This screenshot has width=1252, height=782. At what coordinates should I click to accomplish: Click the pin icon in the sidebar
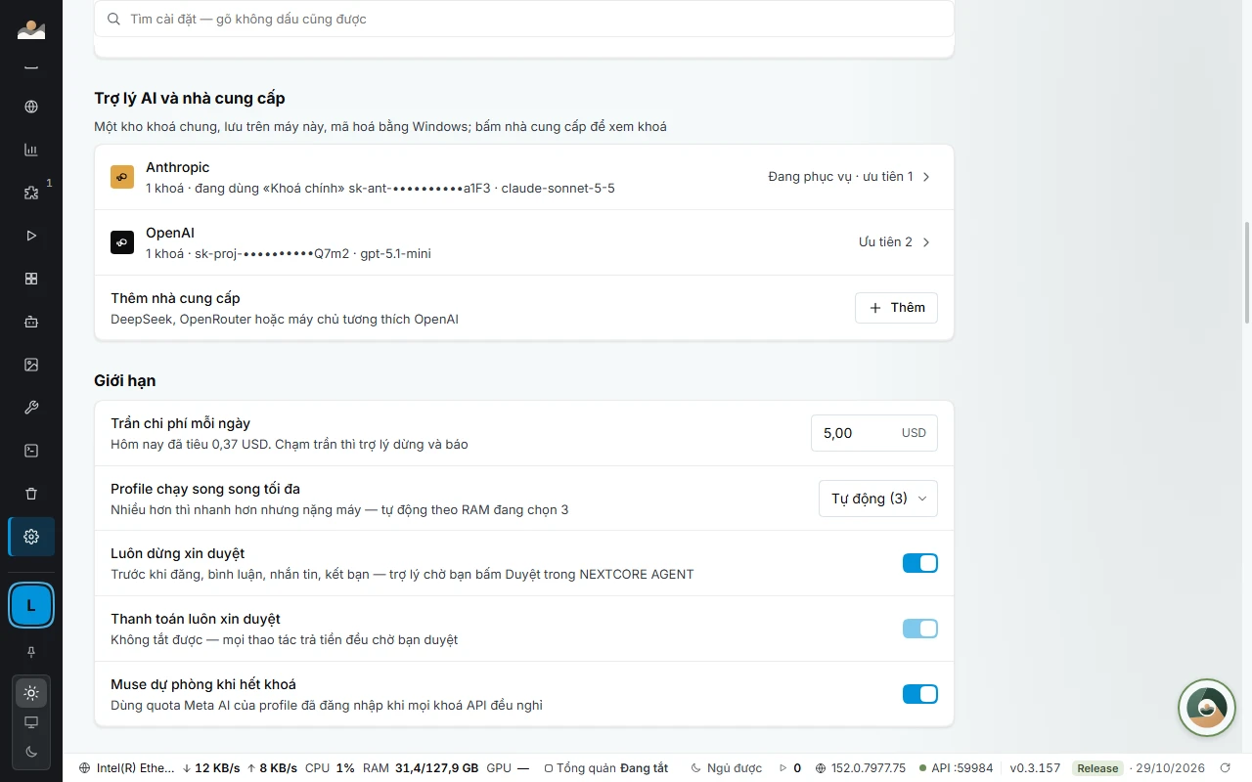click(31, 652)
